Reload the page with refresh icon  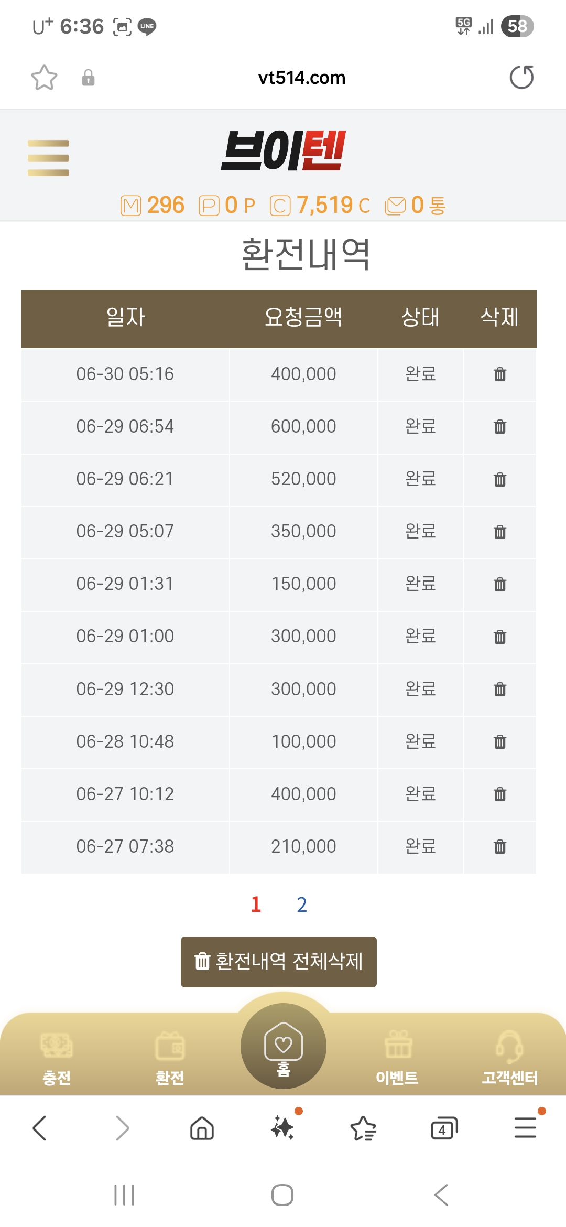pyautogui.click(x=521, y=78)
